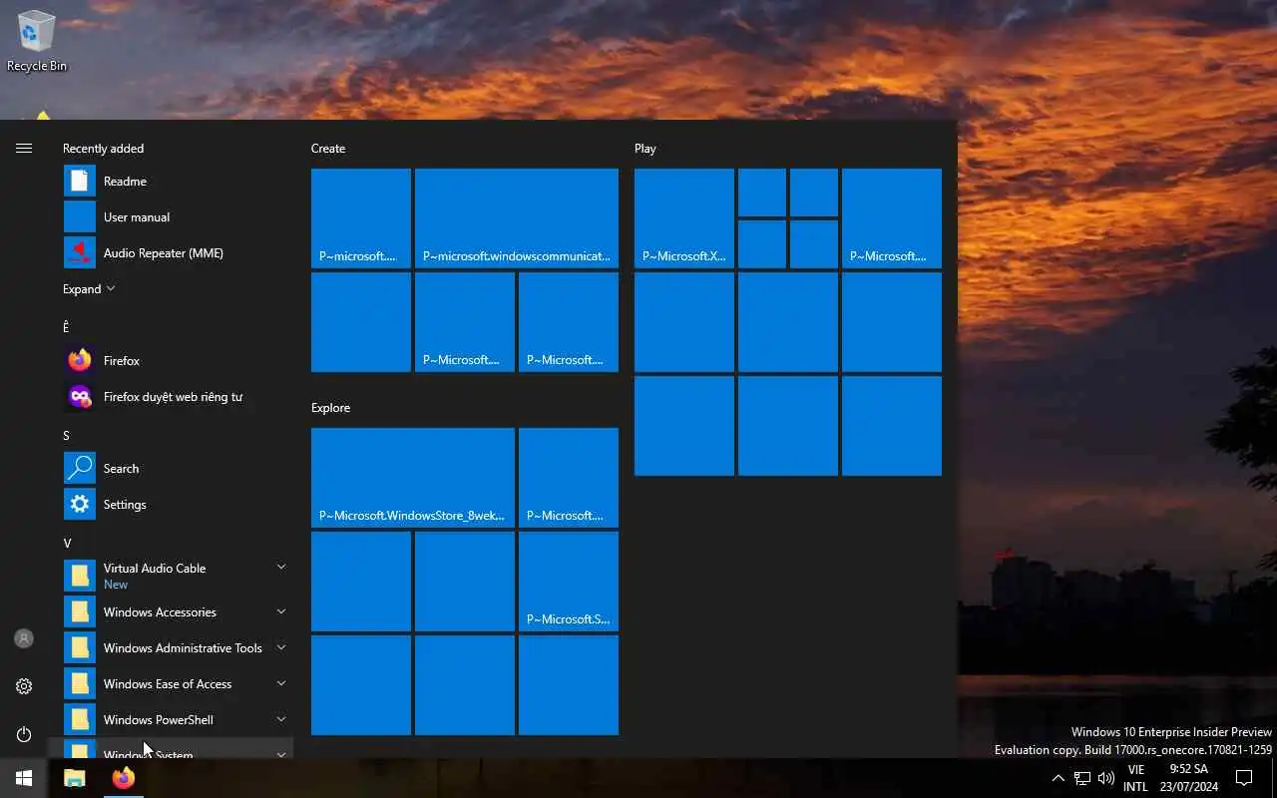
Task: Open the P~microsoft.windowscommunicat... wide tile
Action: click(x=517, y=218)
